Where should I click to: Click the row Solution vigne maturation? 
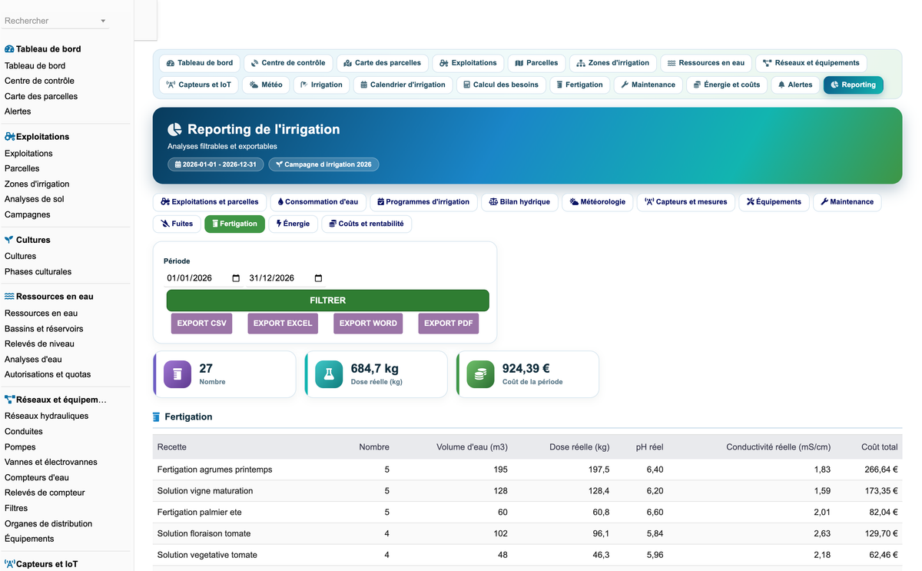(x=527, y=491)
